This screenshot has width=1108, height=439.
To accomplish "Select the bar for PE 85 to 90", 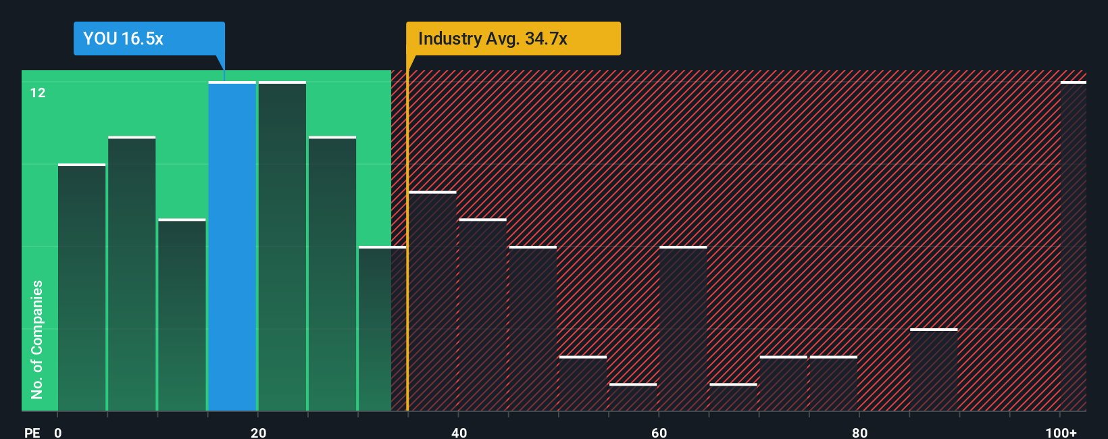I will (x=934, y=369).
